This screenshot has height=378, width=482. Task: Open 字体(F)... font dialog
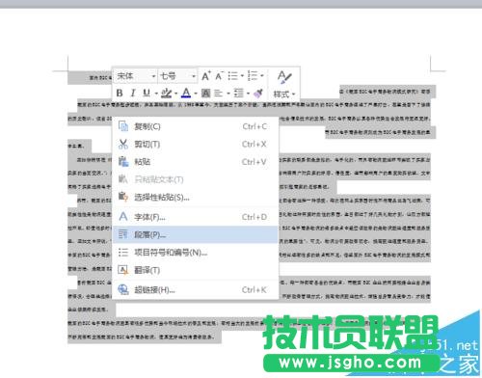[x=196, y=217]
